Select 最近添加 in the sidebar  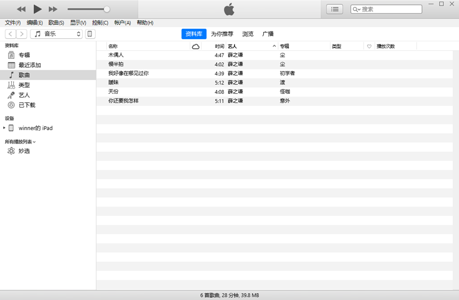pyautogui.click(x=48, y=65)
